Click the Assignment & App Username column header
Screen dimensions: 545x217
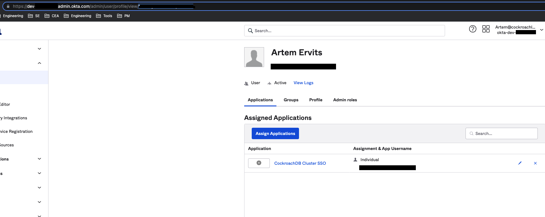pyautogui.click(x=382, y=148)
